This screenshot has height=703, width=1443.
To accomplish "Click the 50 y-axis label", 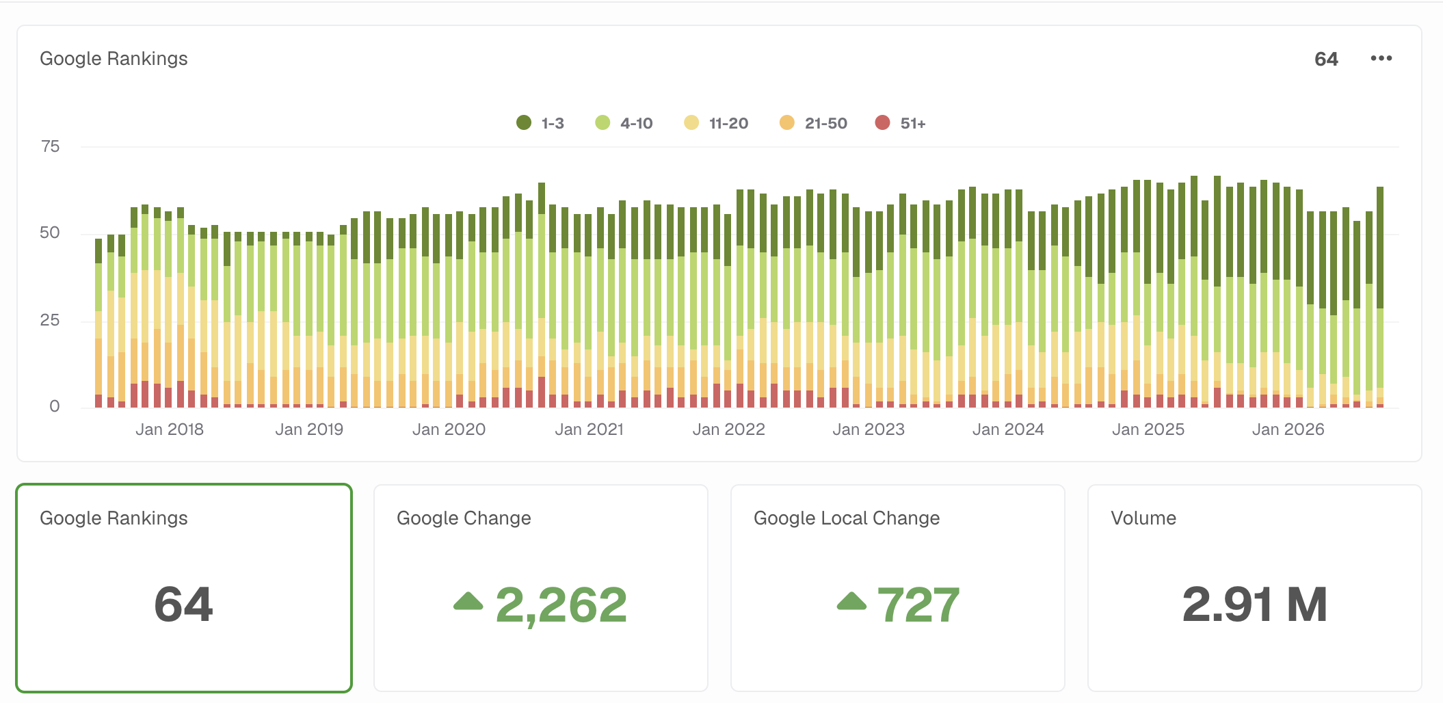I will tap(50, 233).
